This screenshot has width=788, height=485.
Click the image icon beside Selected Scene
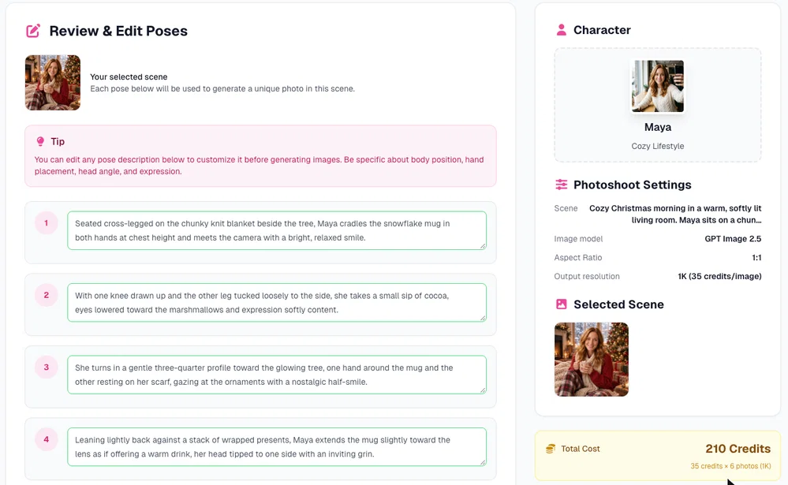pyautogui.click(x=562, y=304)
